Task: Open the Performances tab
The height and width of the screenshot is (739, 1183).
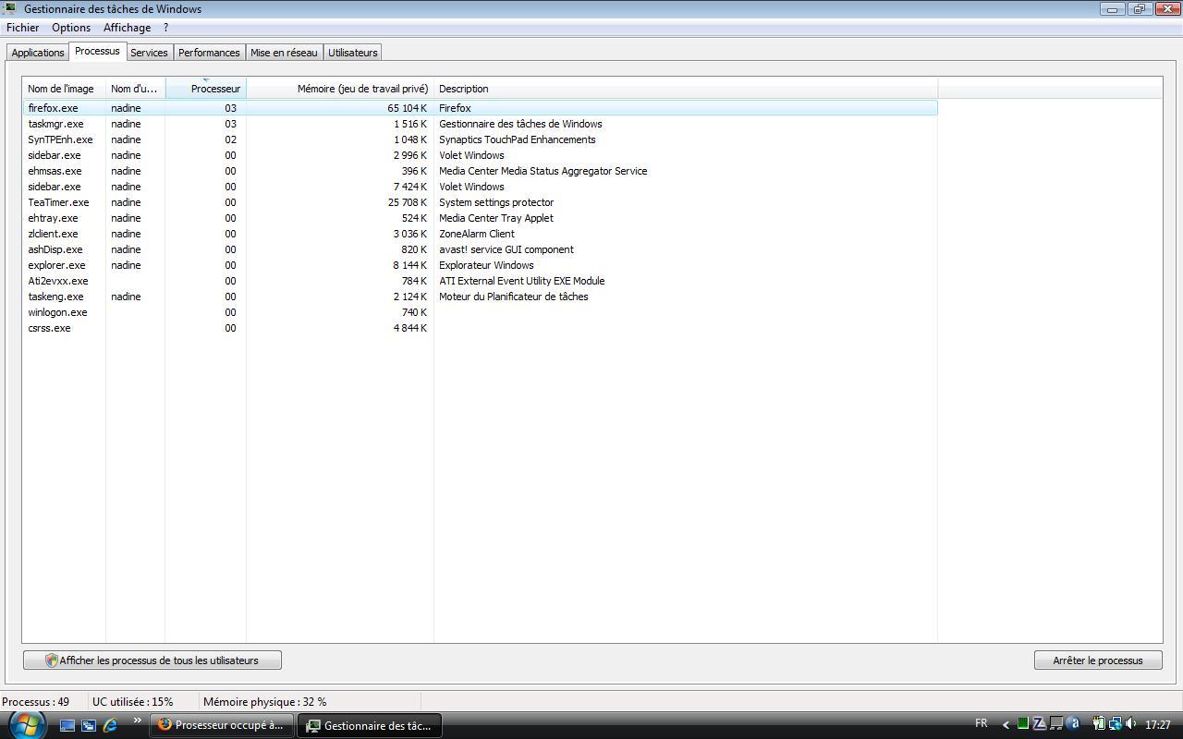Action: pos(209,53)
